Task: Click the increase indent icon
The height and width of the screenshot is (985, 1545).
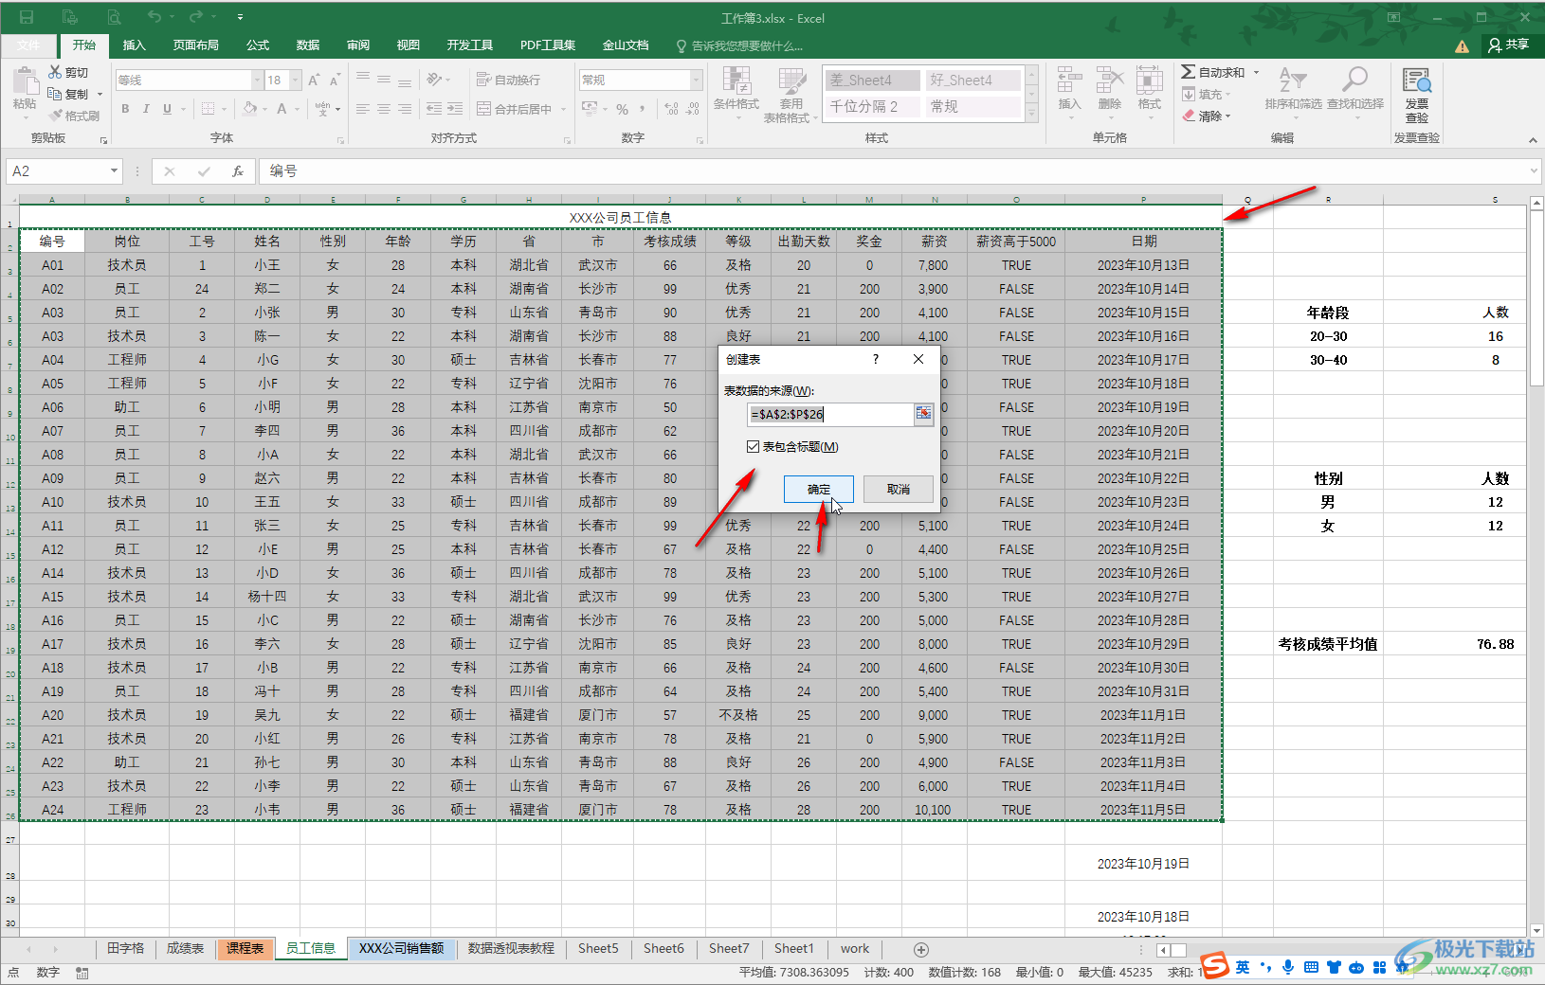Action: click(455, 109)
